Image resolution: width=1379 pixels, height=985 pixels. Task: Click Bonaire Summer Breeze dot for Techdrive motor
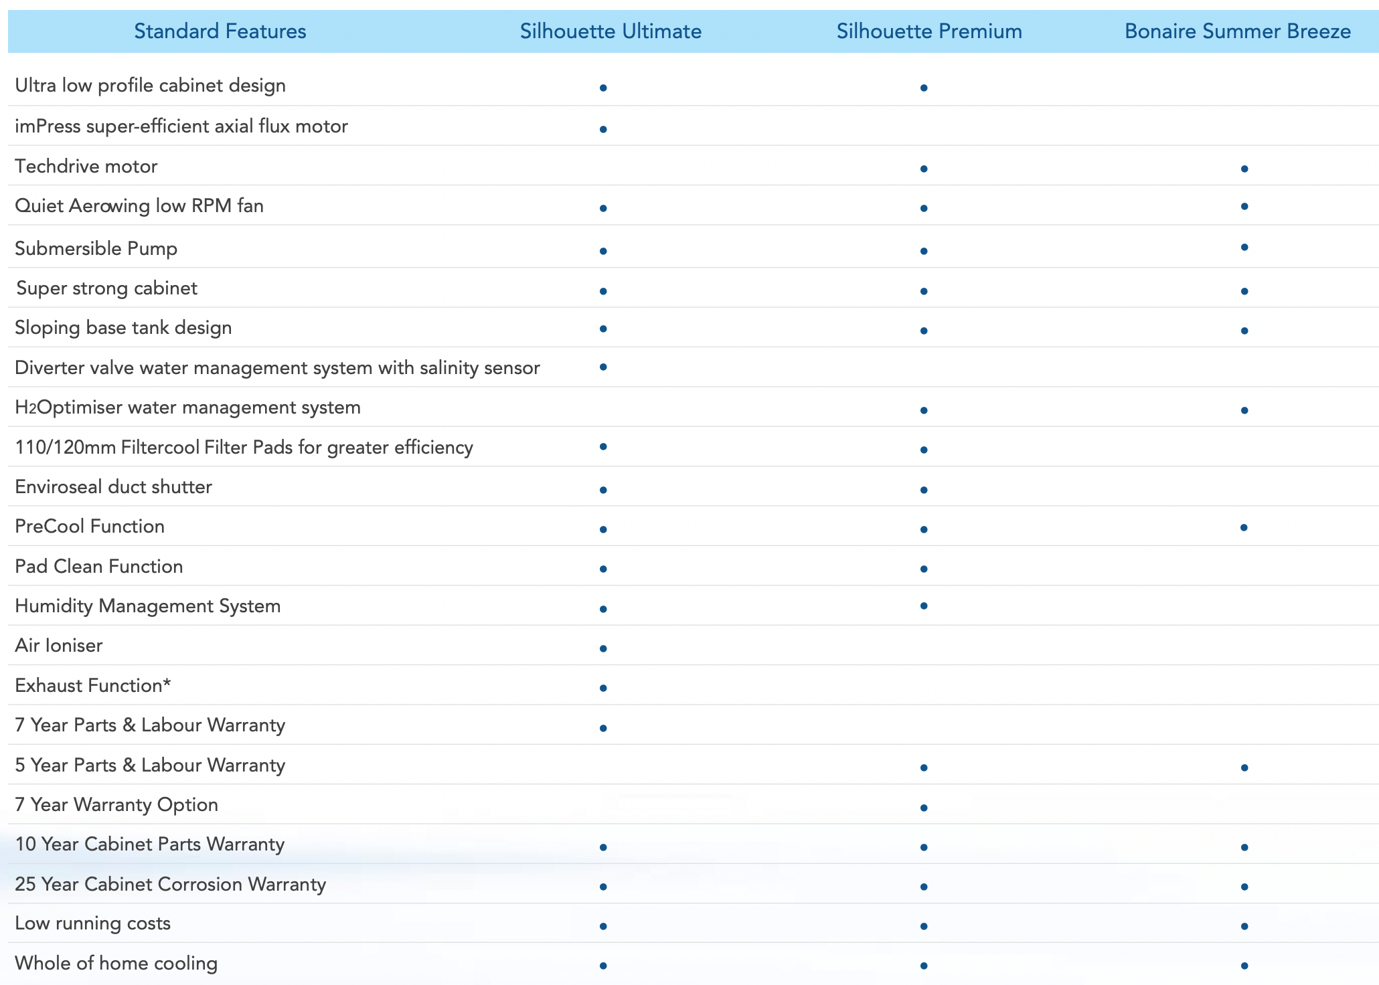[x=1244, y=169]
